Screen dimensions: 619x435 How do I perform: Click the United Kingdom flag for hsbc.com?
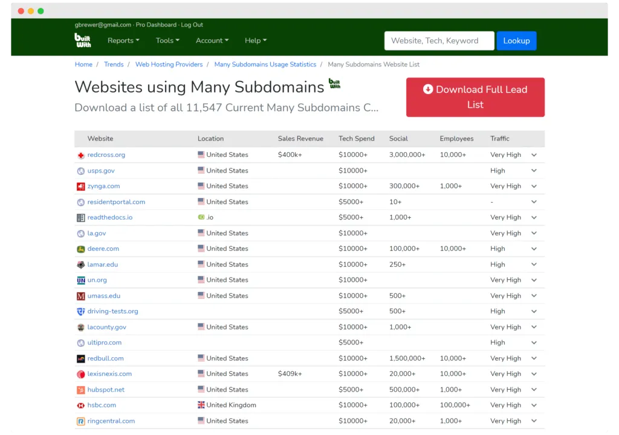(201, 405)
